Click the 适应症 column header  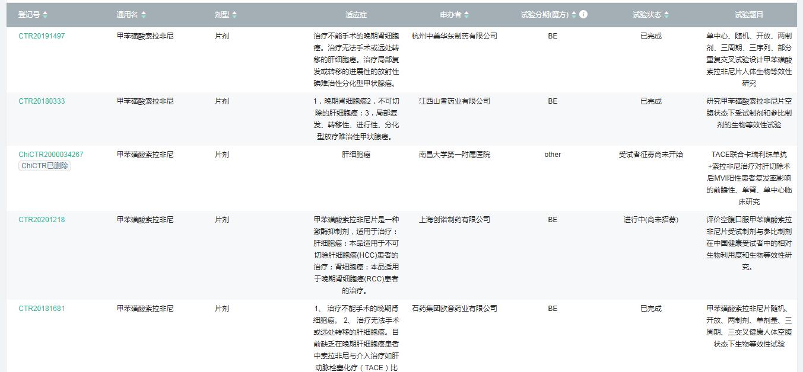356,15
